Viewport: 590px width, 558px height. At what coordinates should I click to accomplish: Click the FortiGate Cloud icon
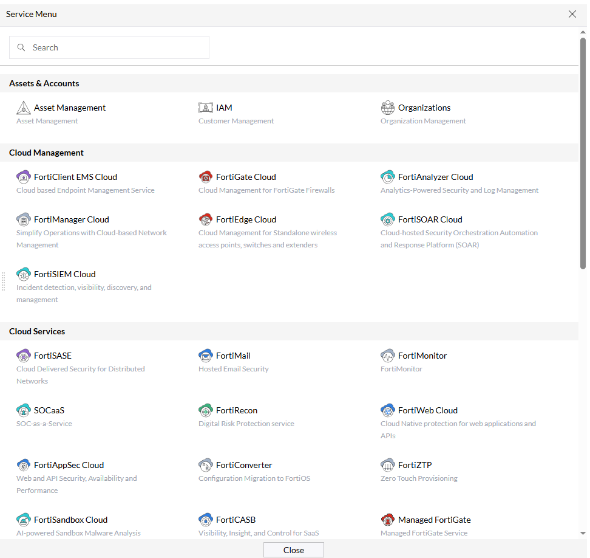coord(206,176)
